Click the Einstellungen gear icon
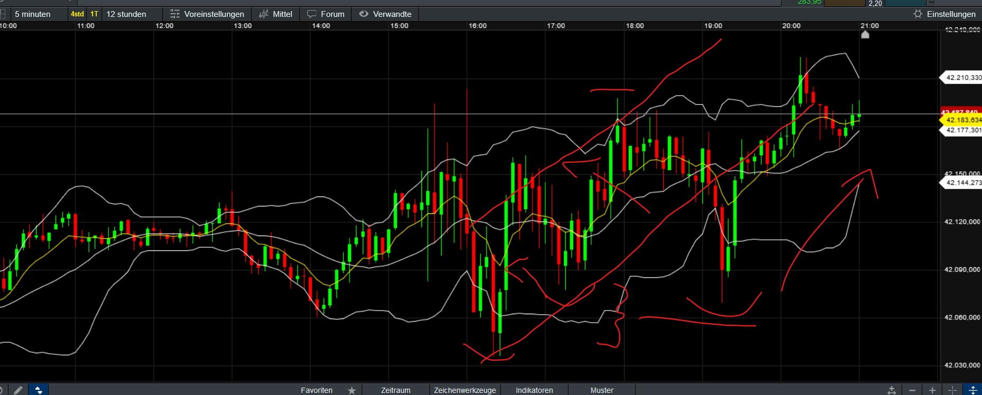The image size is (982, 395). pos(918,14)
